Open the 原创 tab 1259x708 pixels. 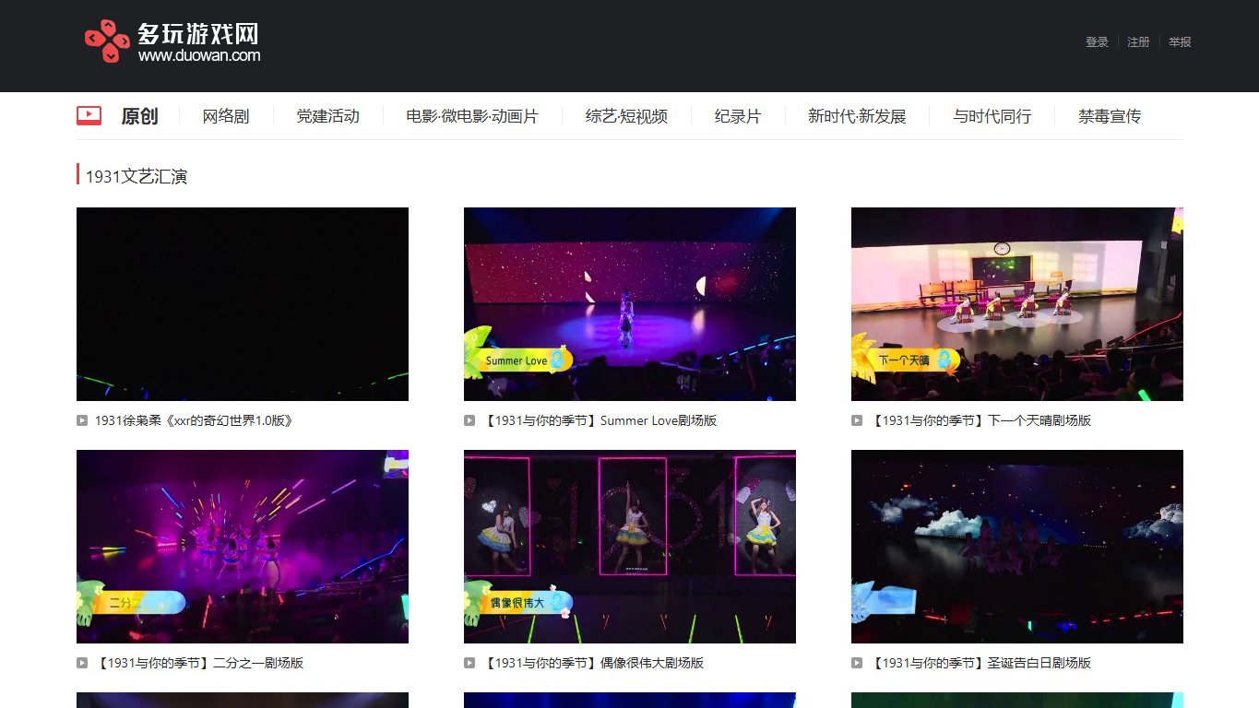tap(139, 116)
